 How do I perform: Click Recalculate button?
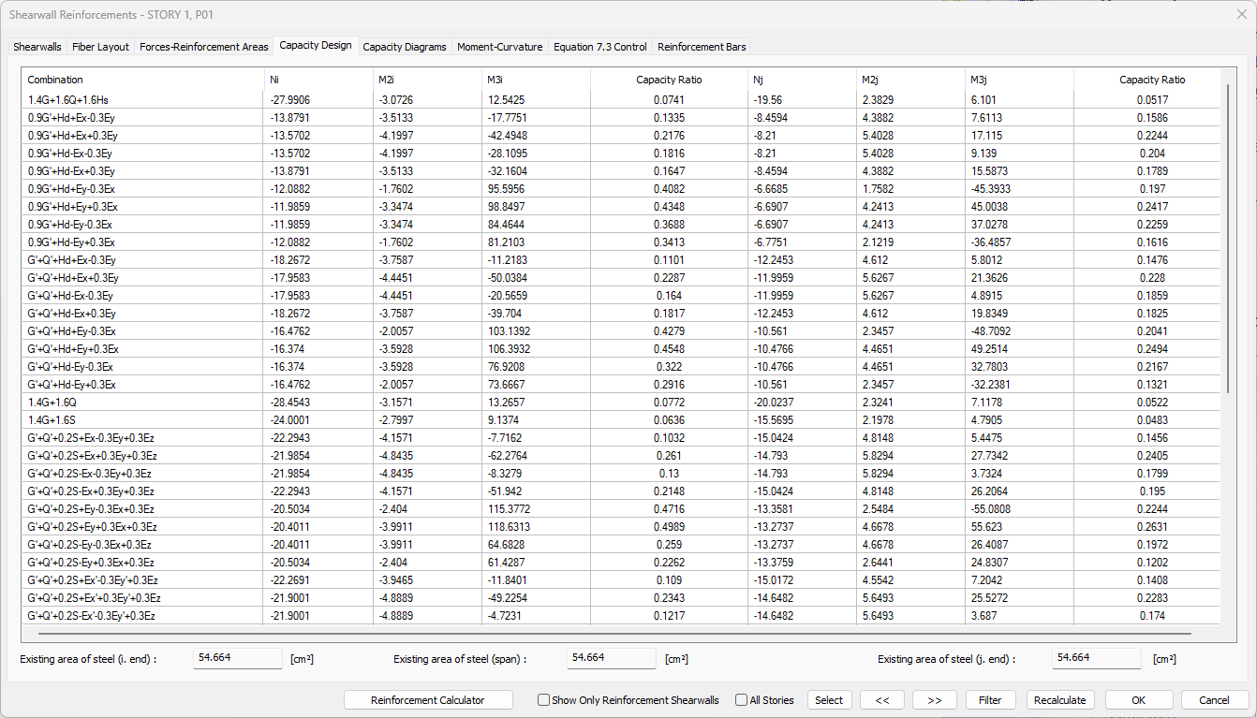[x=1060, y=700]
